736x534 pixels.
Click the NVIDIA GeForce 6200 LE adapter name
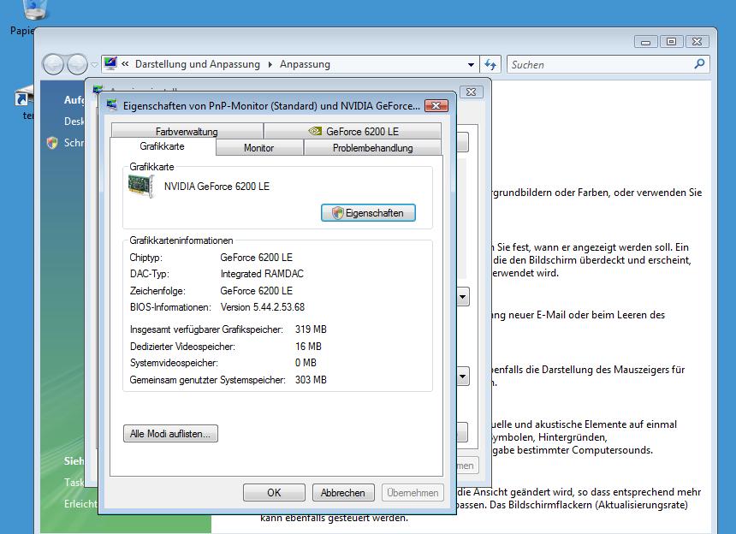[217, 187]
